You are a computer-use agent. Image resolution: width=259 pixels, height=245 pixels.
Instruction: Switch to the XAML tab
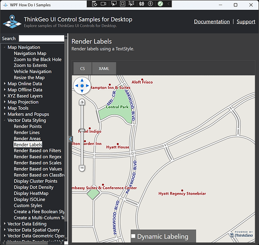pos(104,69)
